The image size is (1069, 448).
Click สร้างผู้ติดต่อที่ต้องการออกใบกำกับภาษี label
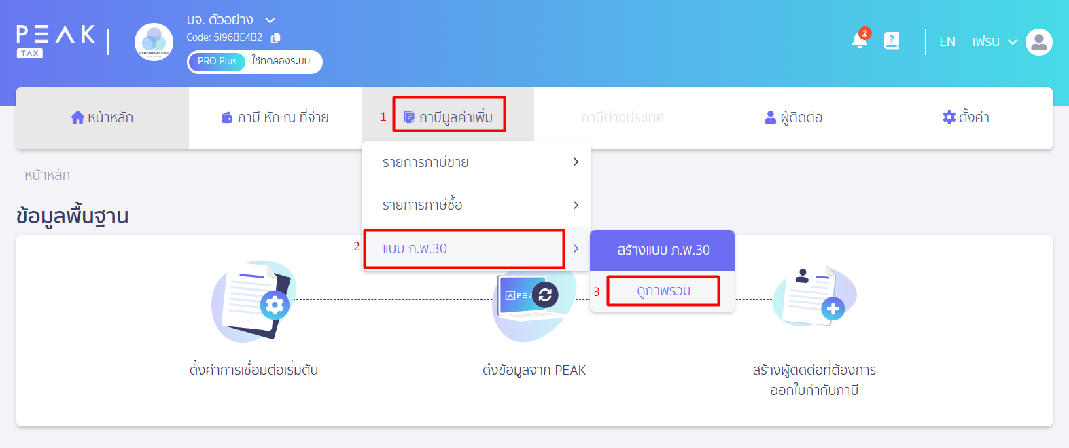pyautogui.click(x=814, y=380)
